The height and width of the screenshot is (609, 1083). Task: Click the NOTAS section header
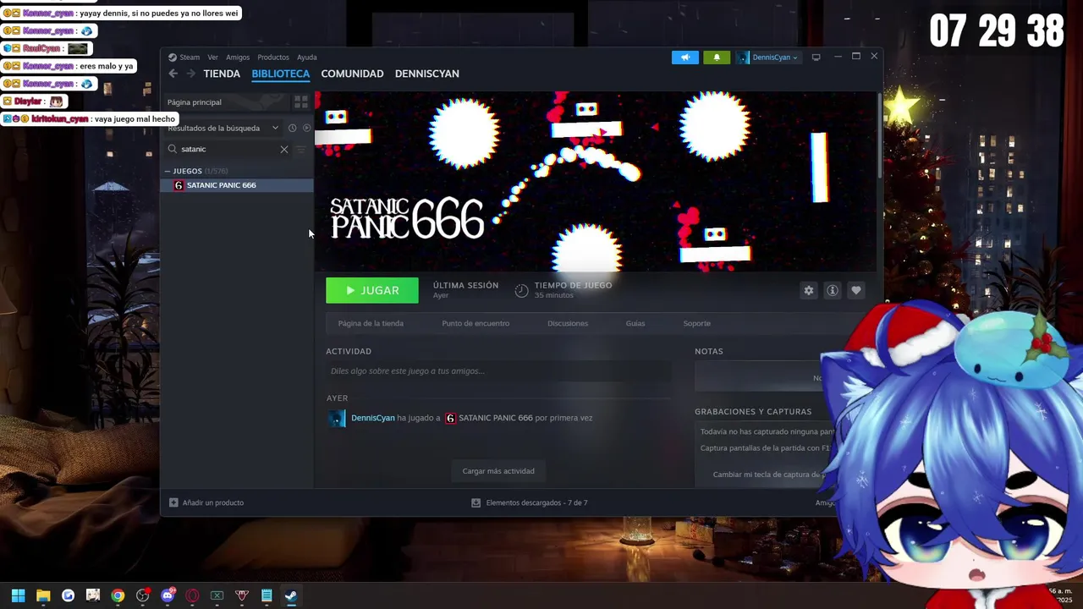coord(709,351)
